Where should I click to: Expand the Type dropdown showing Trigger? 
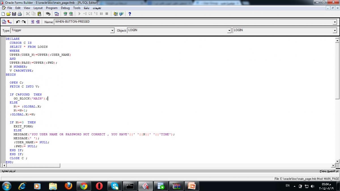click(112, 31)
